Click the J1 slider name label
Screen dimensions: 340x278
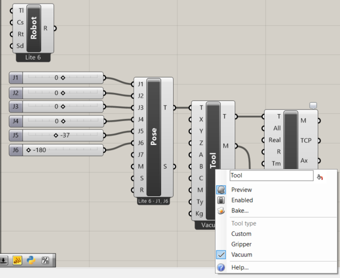pos(15,77)
